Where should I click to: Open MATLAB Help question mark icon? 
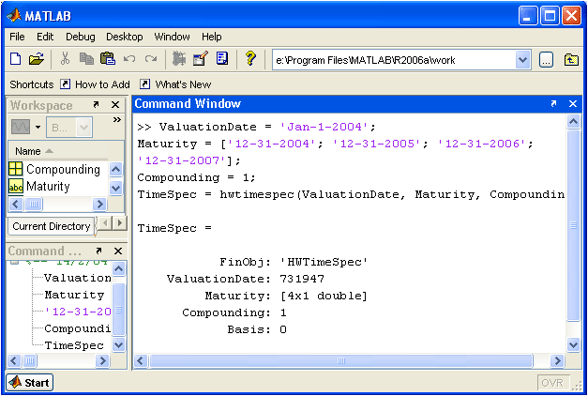(250, 59)
